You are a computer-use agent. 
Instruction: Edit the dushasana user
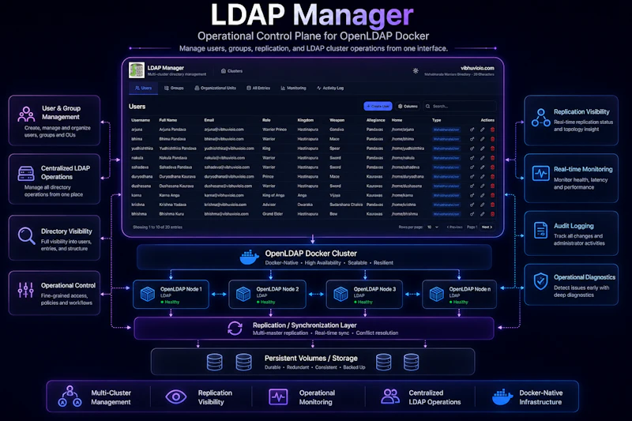482,186
